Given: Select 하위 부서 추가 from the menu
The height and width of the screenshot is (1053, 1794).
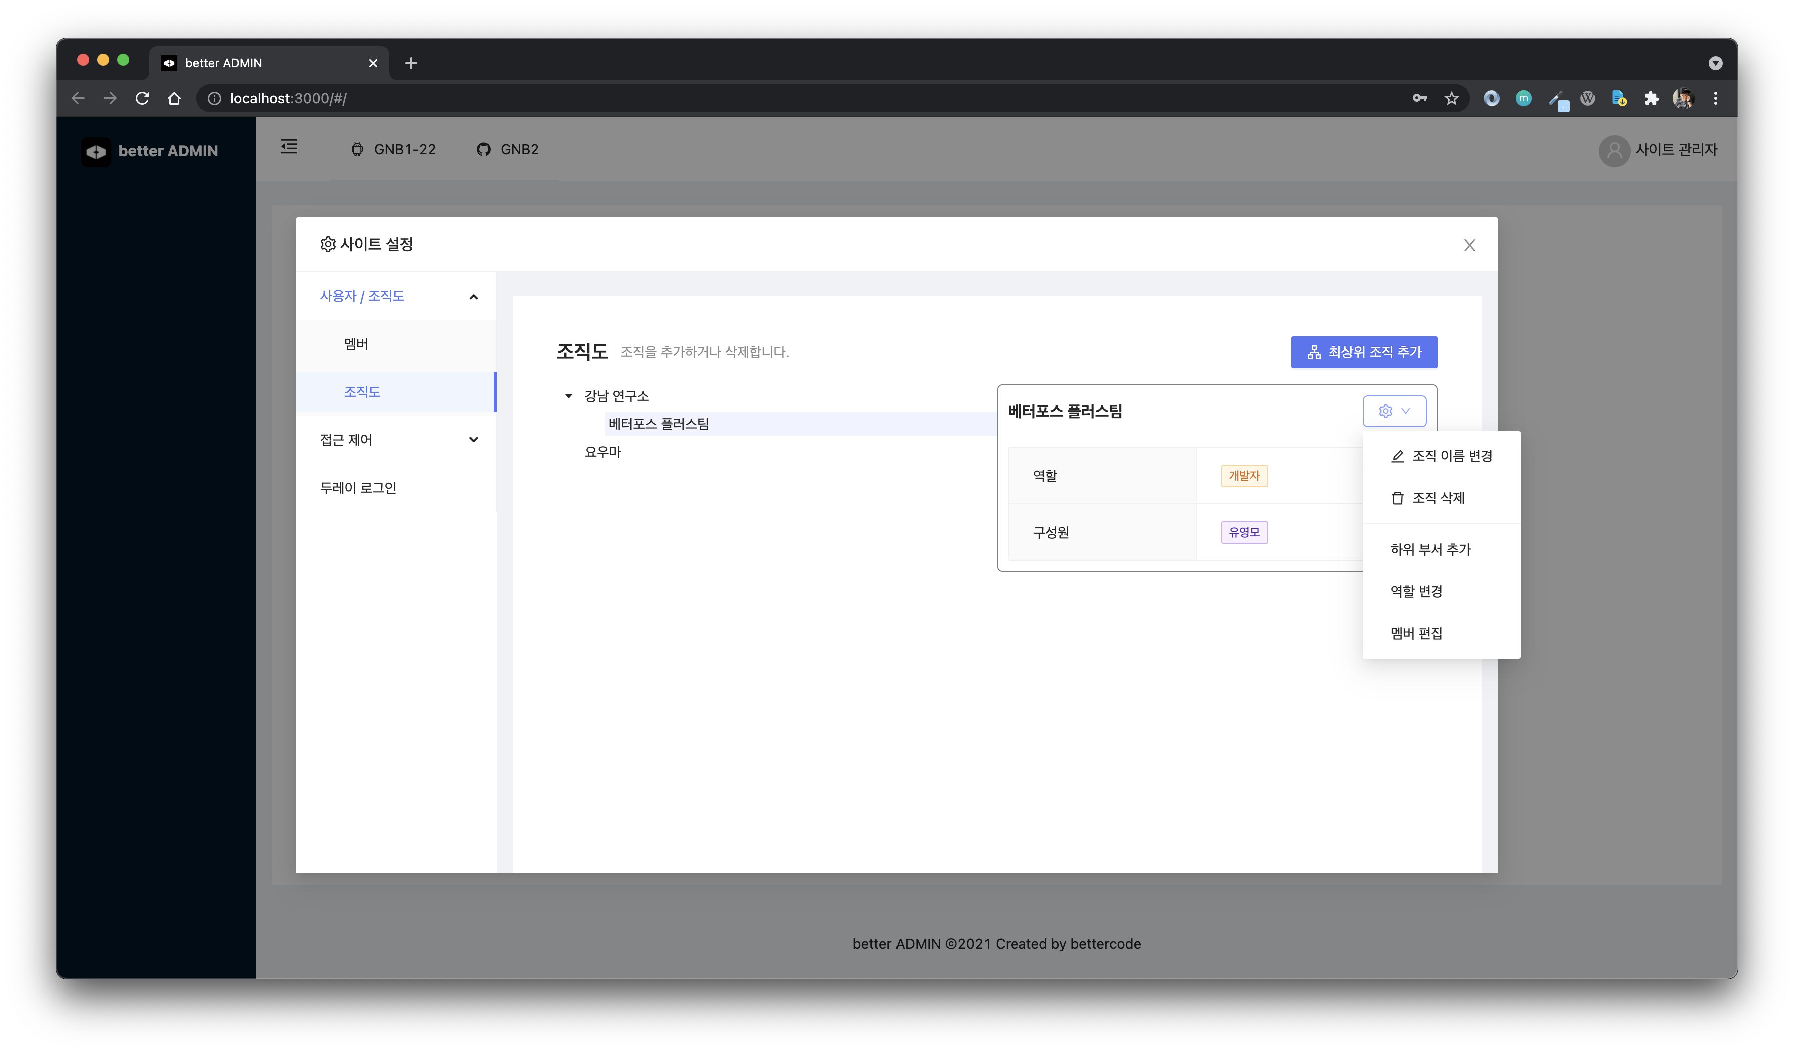Looking at the screenshot, I should click(1430, 549).
